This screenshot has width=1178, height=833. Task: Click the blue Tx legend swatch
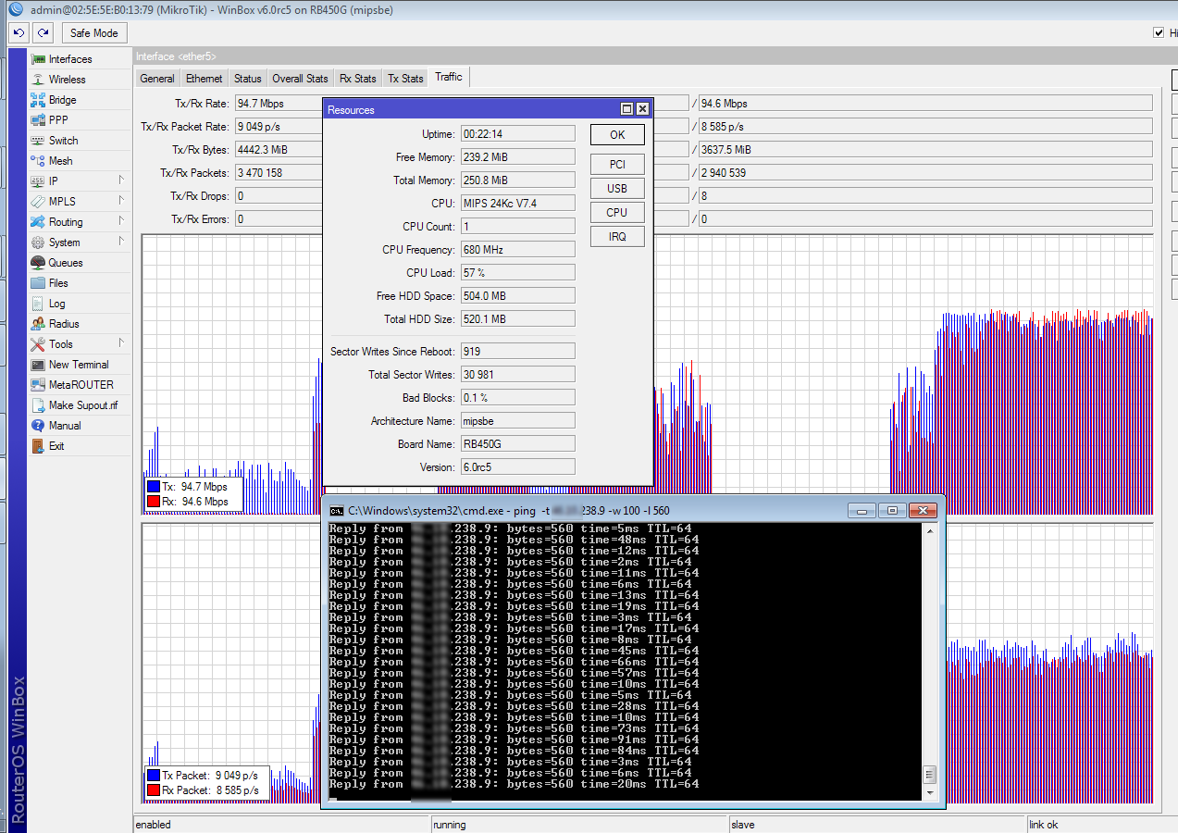point(154,487)
